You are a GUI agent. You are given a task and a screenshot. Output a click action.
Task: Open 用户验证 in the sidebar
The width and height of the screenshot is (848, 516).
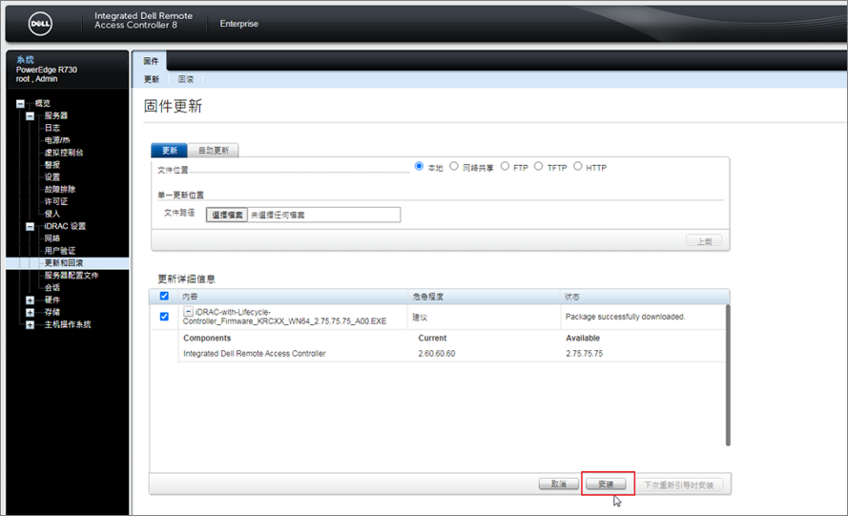pyautogui.click(x=60, y=251)
